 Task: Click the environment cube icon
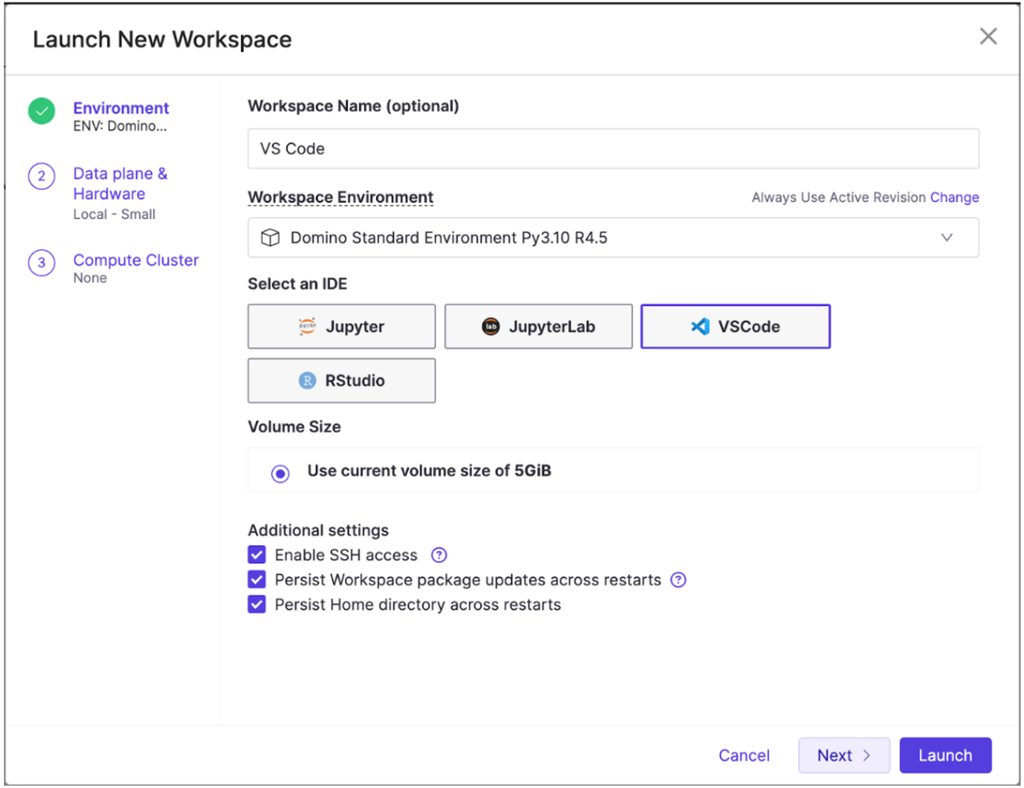pos(270,237)
